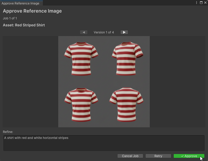The image size is (208, 161).
Task: Click the "Job 1 of 1" text
Action: pos(10,18)
